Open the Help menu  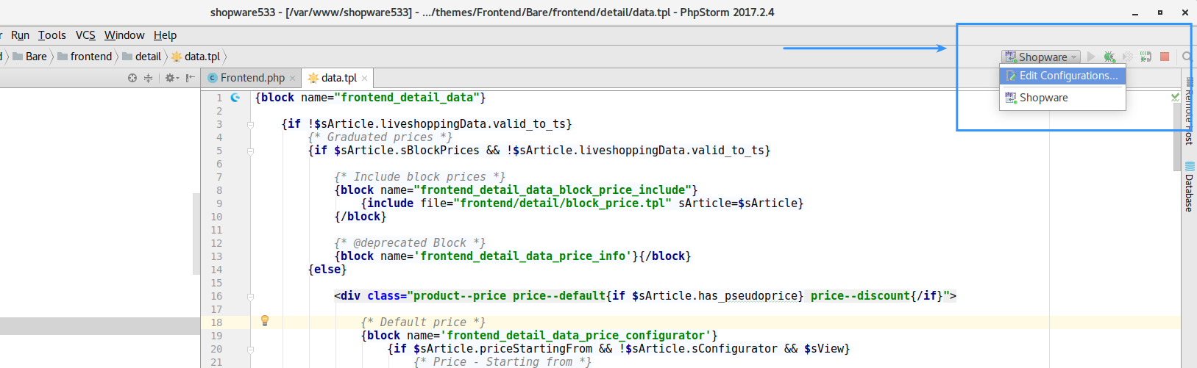165,35
